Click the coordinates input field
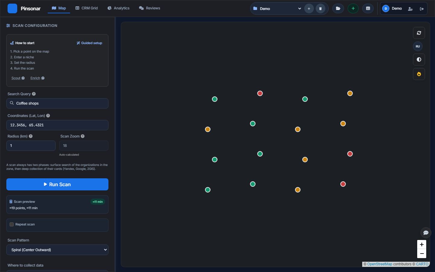The image size is (435, 272). click(57, 125)
